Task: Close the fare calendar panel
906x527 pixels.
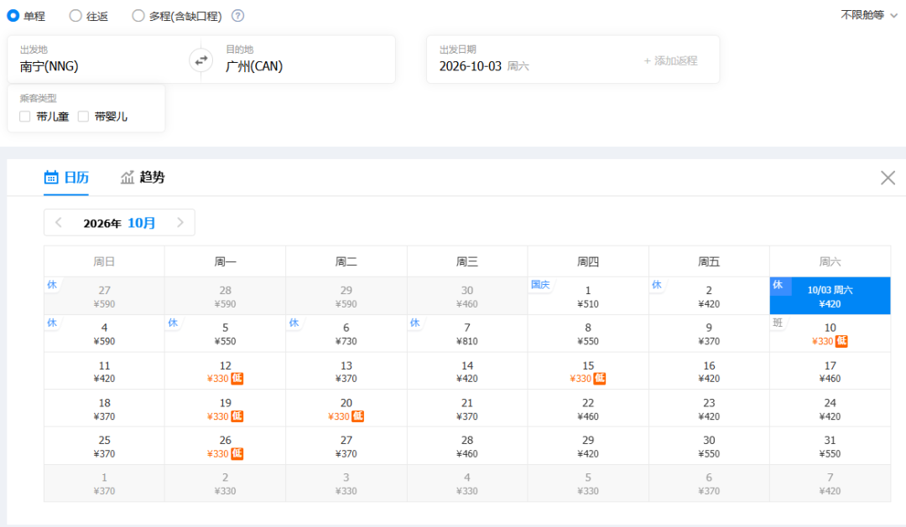Action: point(888,178)
